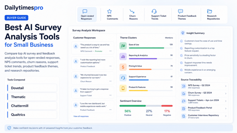Click the Product Feedback Portal source icon
237x133 pixels.
(x=184, y=109)
